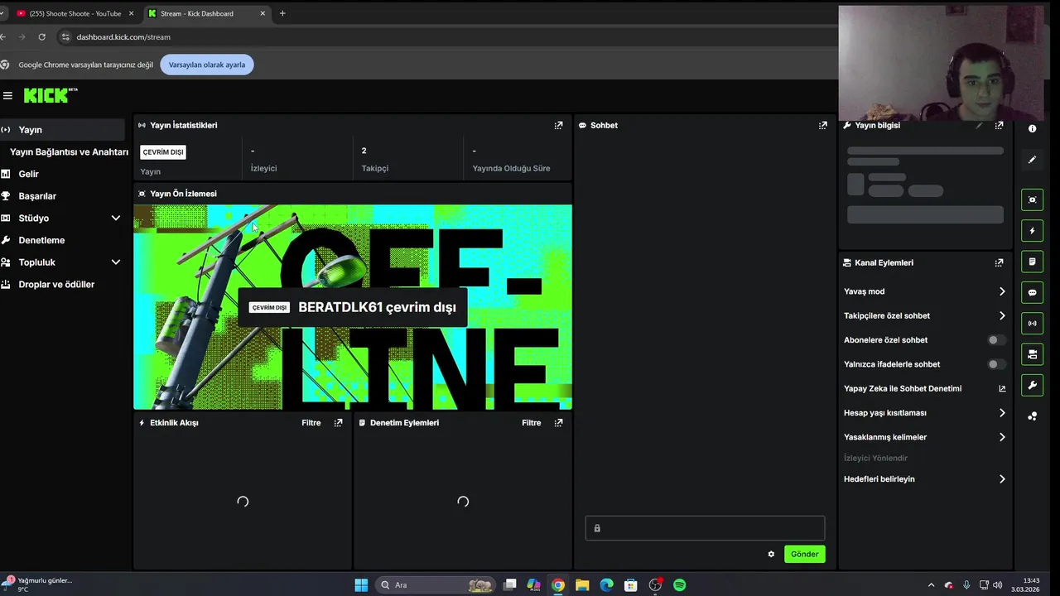Click the ÇEVRİM DIŞI status badge in stats
This screenshot has width=1060, height=596.
(x=163, y=152)
